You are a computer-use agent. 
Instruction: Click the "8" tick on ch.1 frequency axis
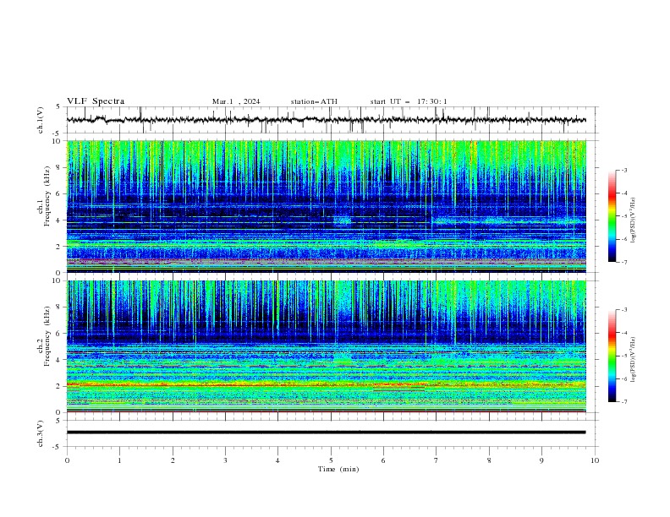click(60, 167)
